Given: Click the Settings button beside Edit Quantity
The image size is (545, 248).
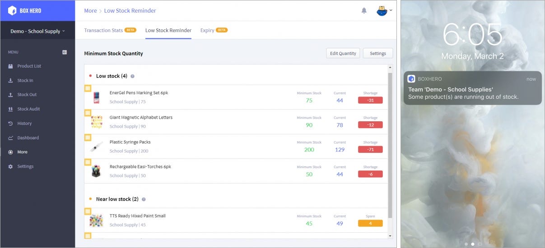Looking at the screenshot, I should 378,53.
